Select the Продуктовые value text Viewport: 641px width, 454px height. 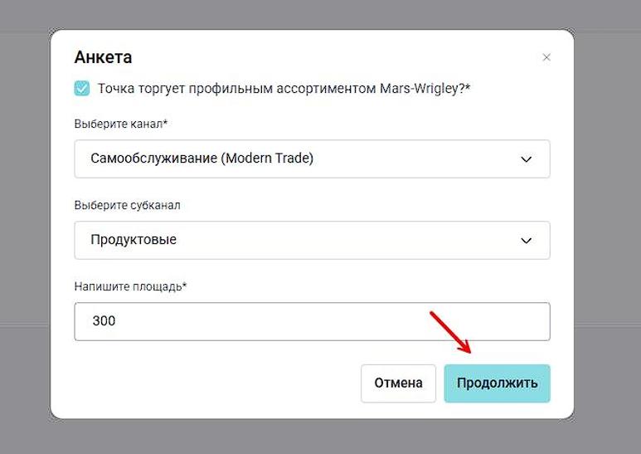(x=134, y=240)
